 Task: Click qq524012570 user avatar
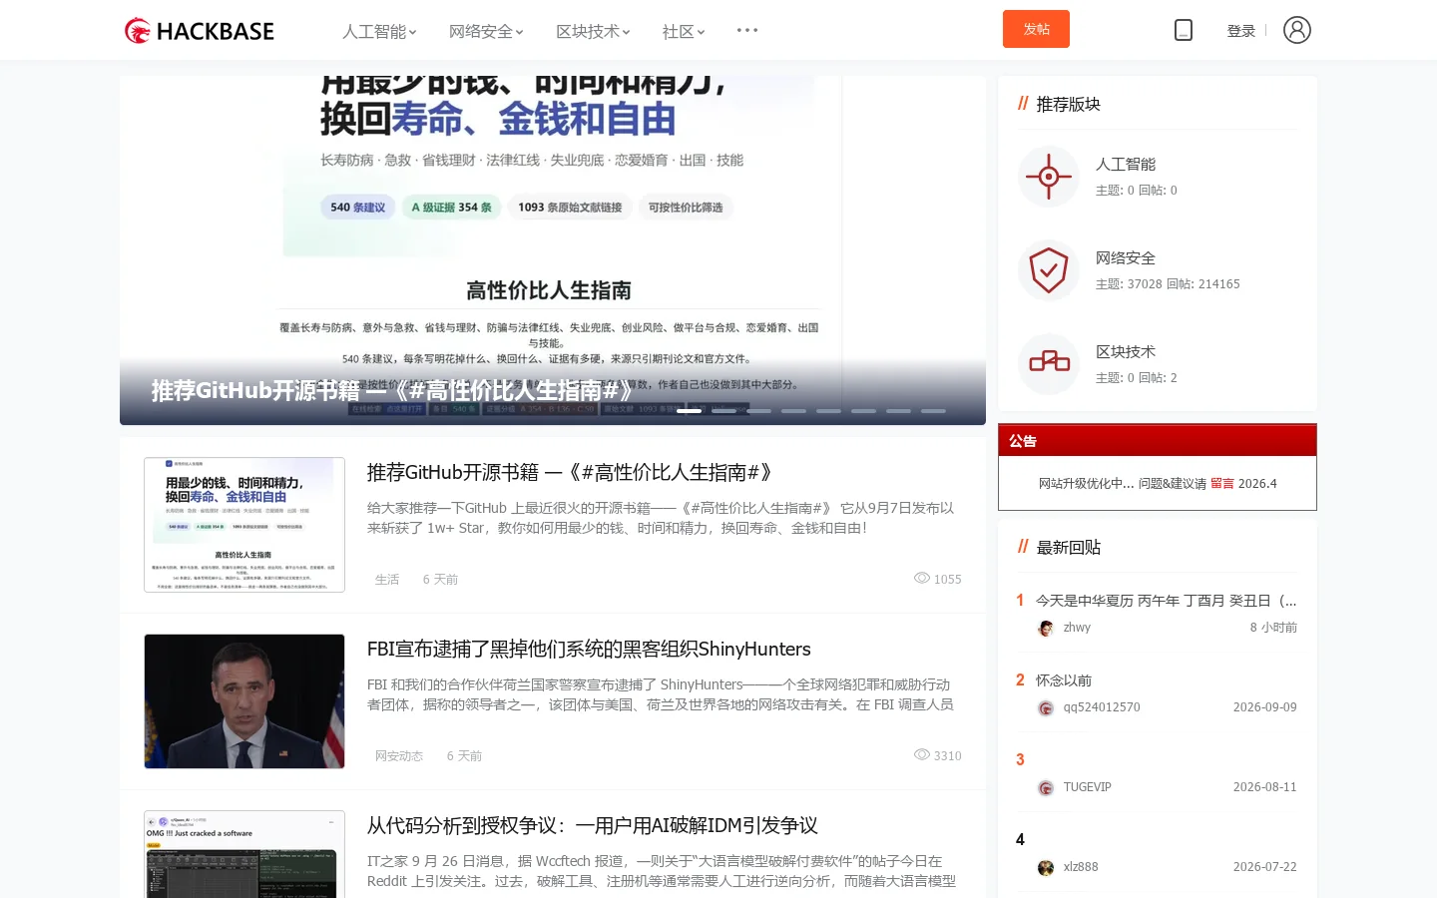1046,707
